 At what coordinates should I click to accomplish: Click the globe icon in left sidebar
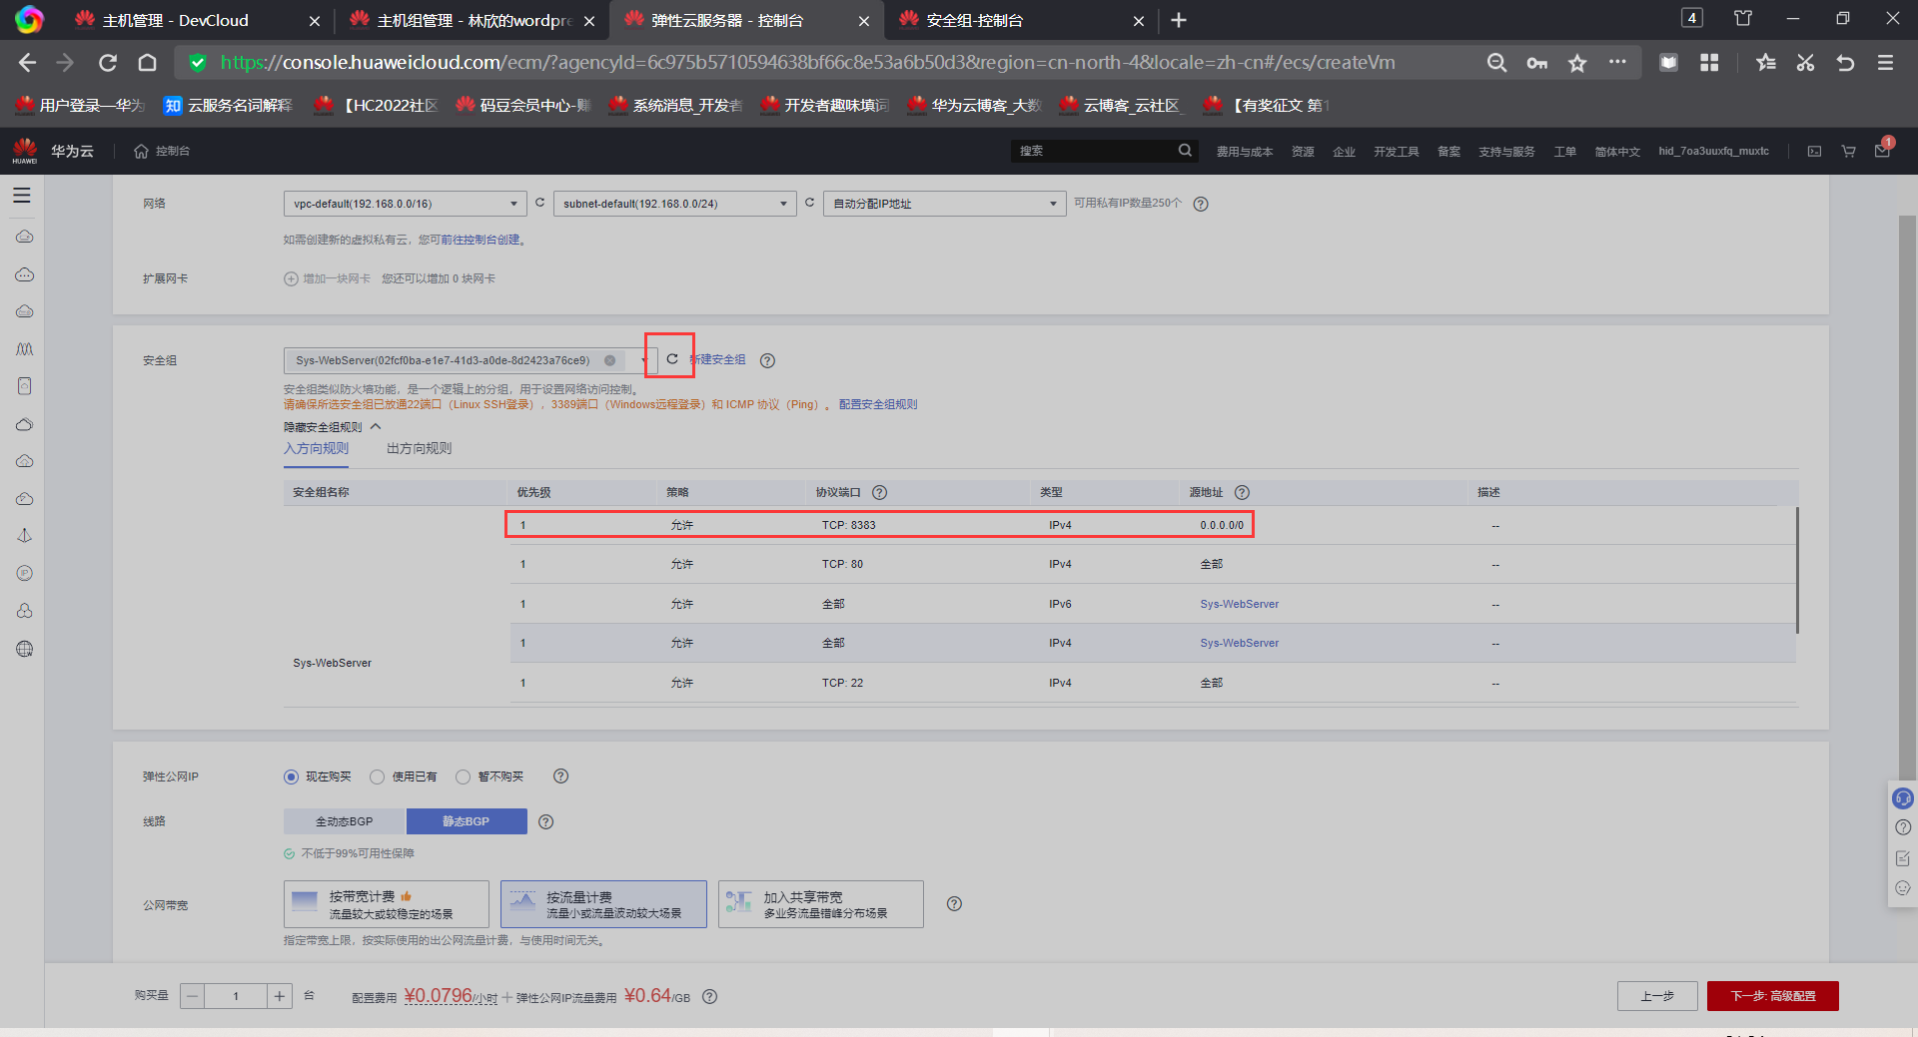tap(25, 649)
